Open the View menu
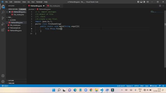 (x=24, y=2)
